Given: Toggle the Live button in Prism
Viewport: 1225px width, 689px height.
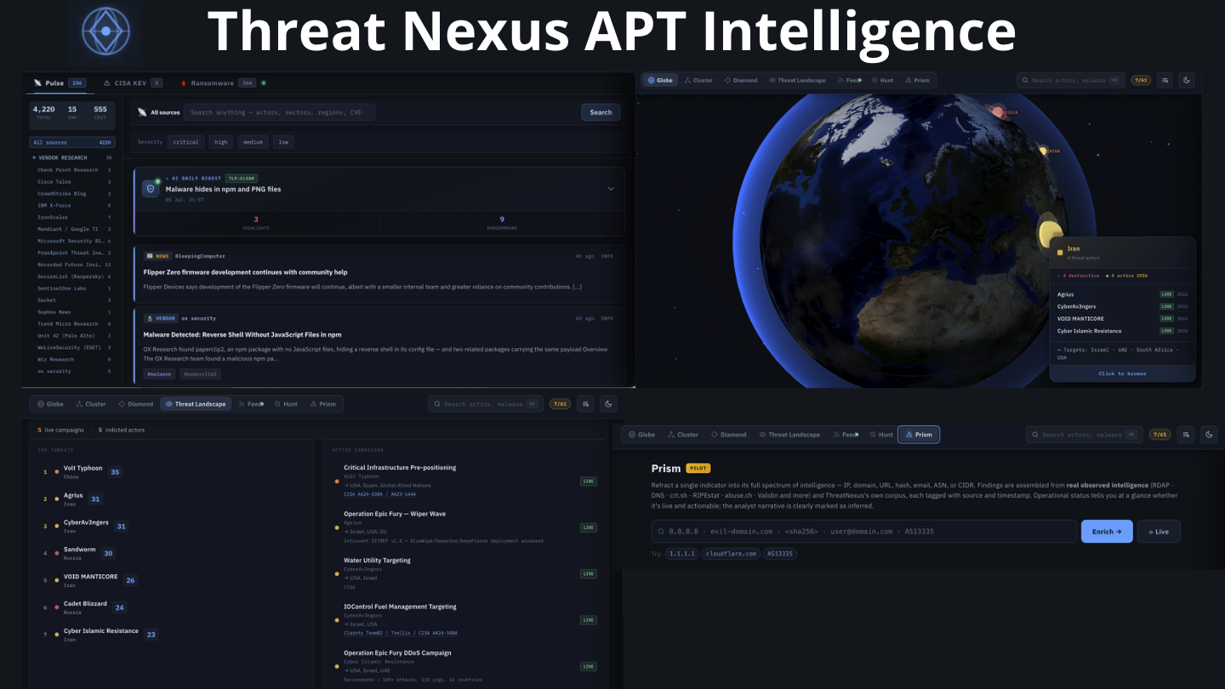Looking at the screenshot, I should coord(1159,532).
